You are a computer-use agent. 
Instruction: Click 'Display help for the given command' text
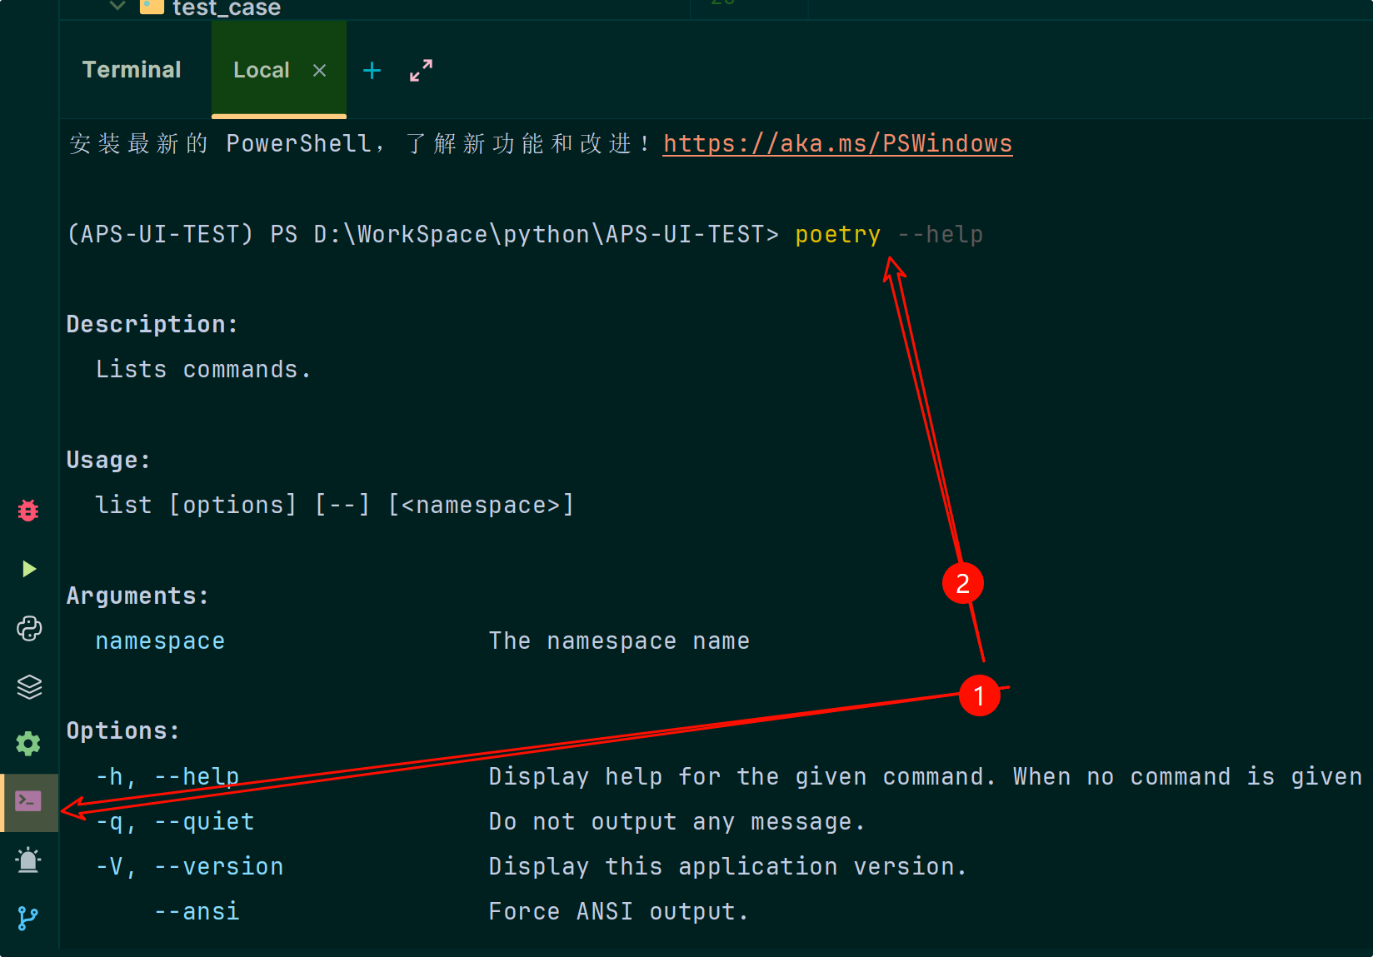741,776
